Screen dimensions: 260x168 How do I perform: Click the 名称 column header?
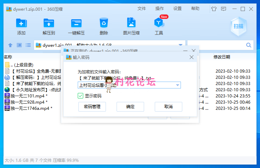pos(8,57)
